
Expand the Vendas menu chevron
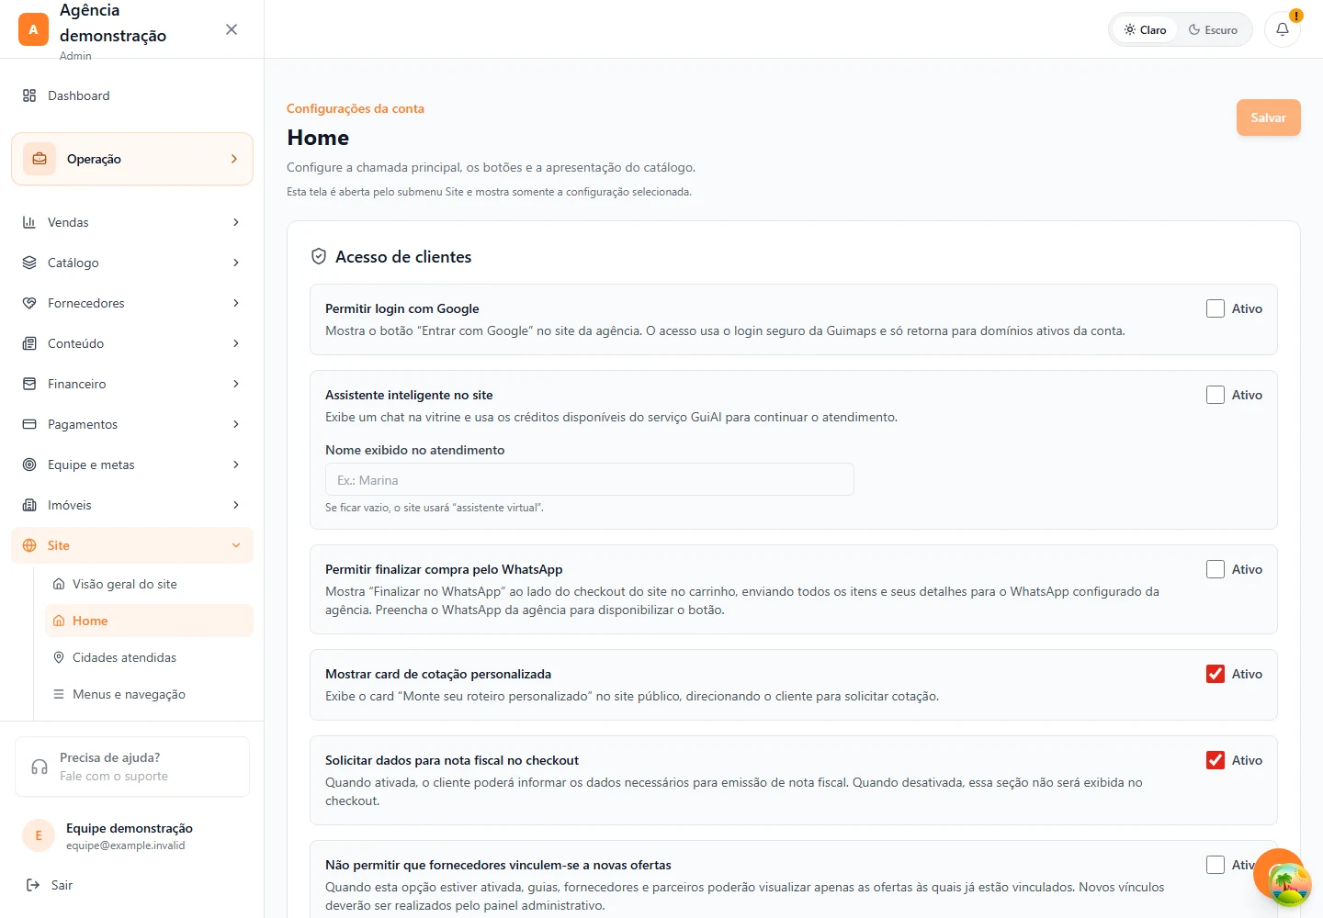pos(236,222)
